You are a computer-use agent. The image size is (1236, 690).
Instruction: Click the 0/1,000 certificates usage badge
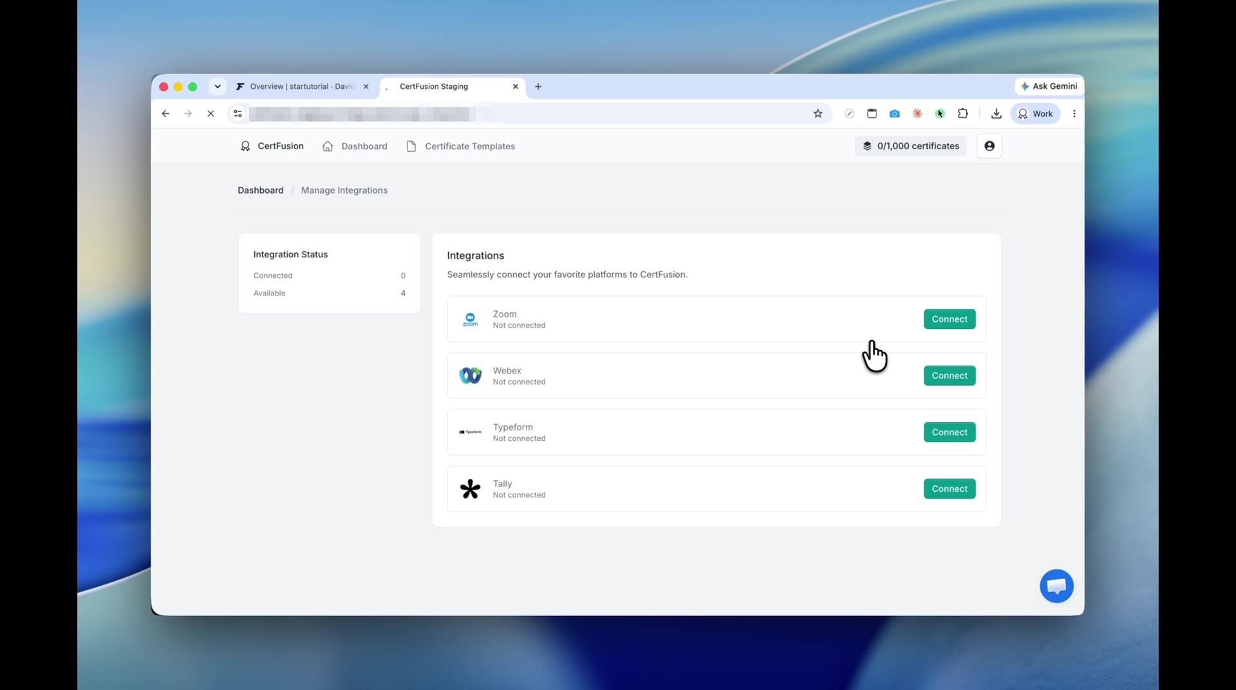911,146
